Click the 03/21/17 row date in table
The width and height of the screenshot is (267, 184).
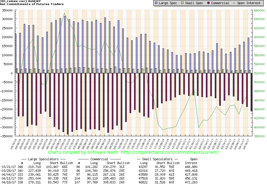[x=7, y=167]
